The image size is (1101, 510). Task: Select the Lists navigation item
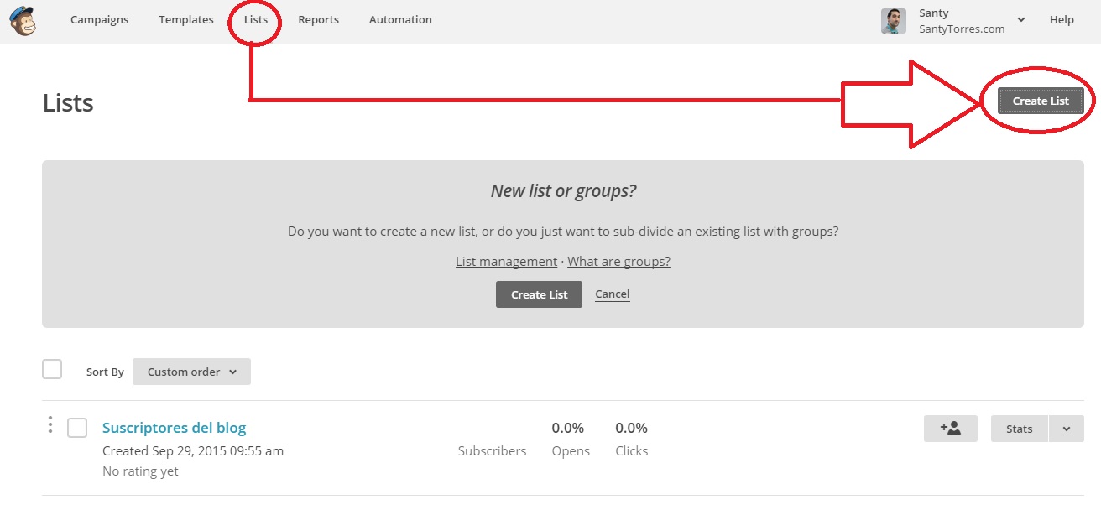(x=255, y=20)
